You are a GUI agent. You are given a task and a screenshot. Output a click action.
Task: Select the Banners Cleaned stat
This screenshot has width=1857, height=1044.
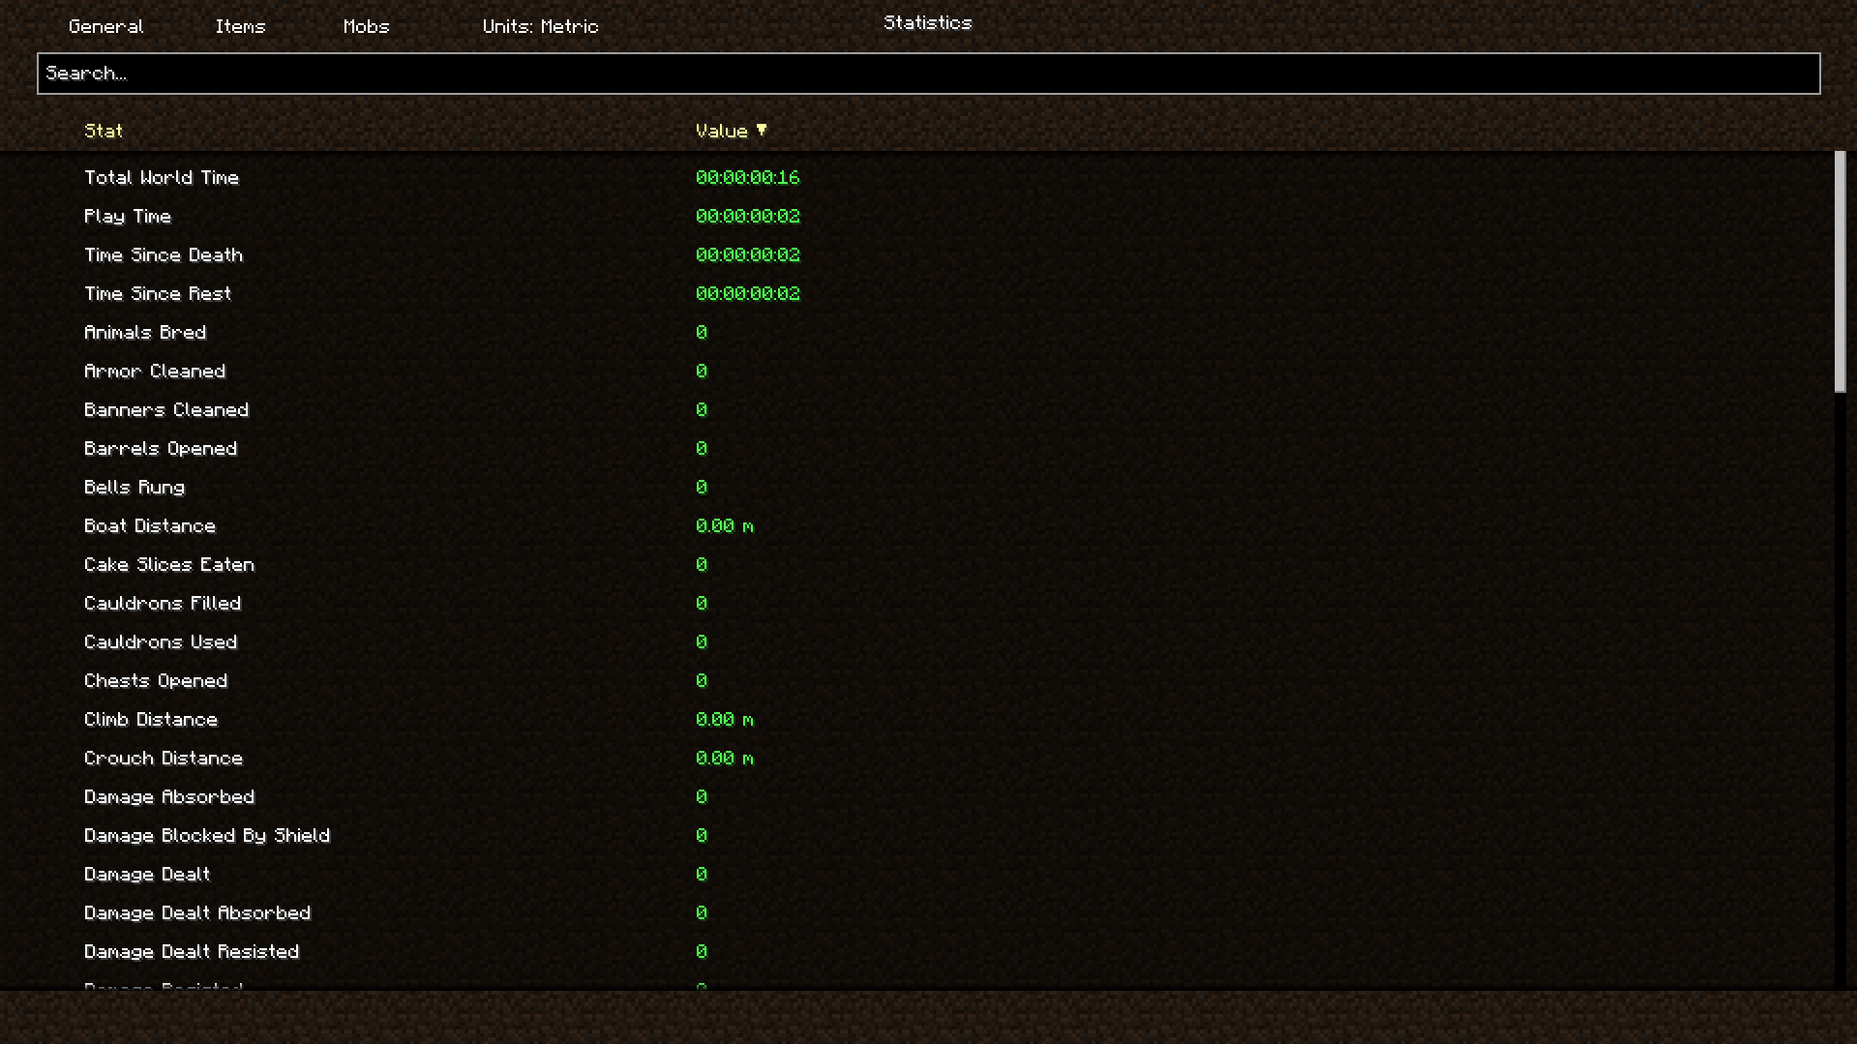click(x=166, y=409)
